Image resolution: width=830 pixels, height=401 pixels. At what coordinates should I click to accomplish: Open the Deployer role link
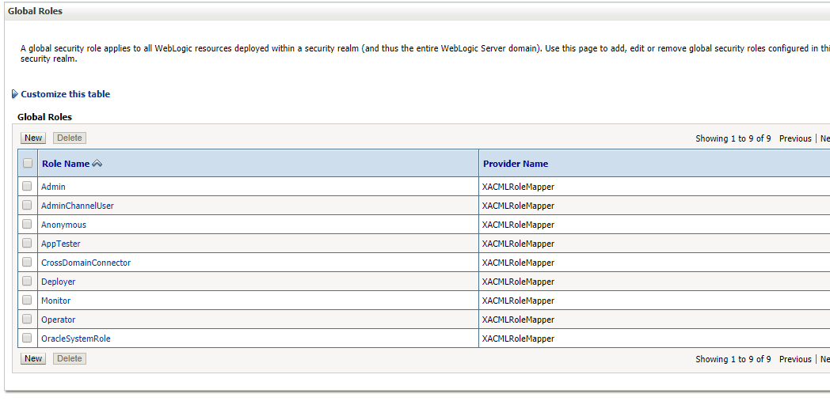click(59, 282)
